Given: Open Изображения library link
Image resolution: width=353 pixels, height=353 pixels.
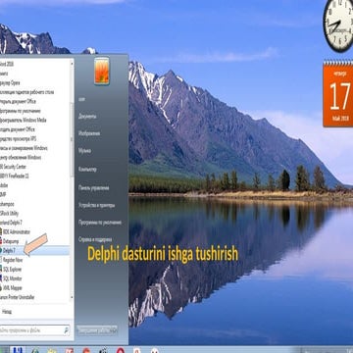Looking at the screenshot, I should [89, 133].
